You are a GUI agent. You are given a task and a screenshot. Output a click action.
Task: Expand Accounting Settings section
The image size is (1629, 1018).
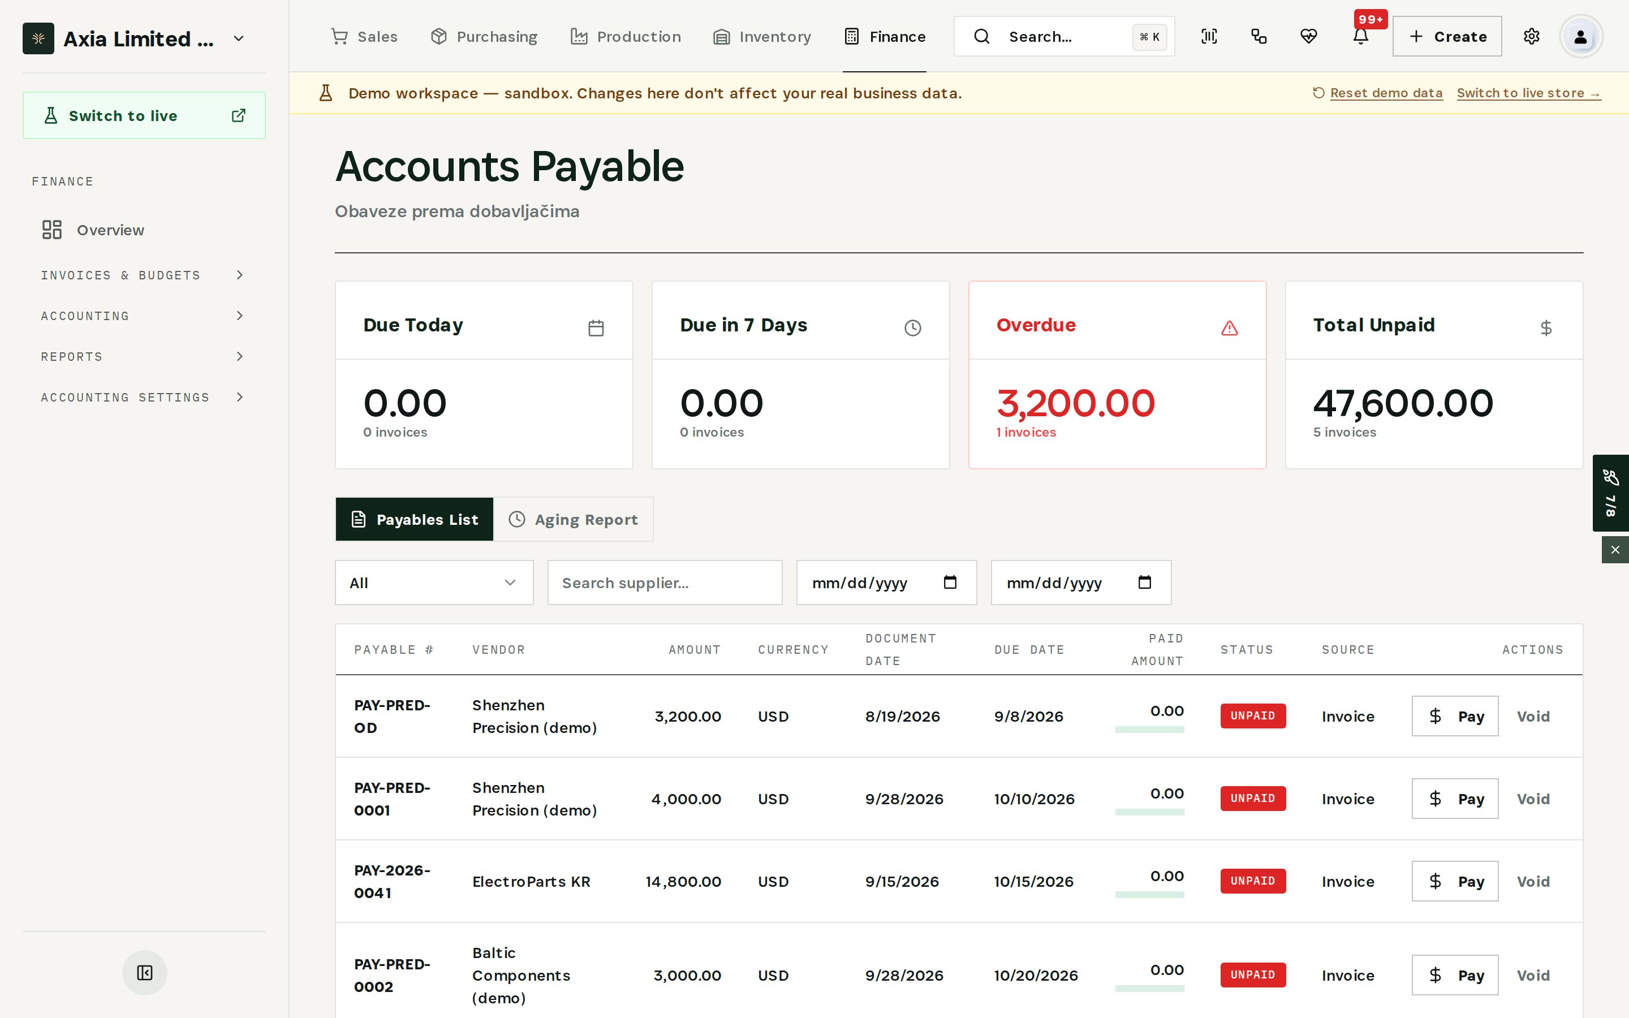[x=144, y=397]
